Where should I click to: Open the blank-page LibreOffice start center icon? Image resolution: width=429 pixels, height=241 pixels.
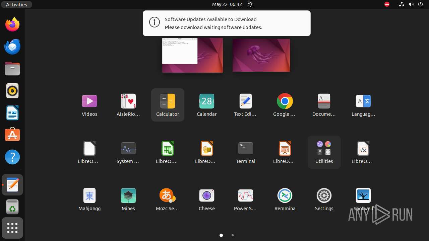pos(89,152)
